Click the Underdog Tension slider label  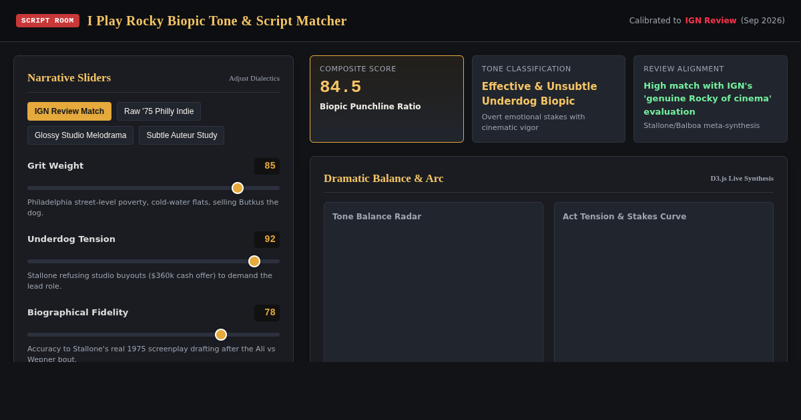pos(71,239)
